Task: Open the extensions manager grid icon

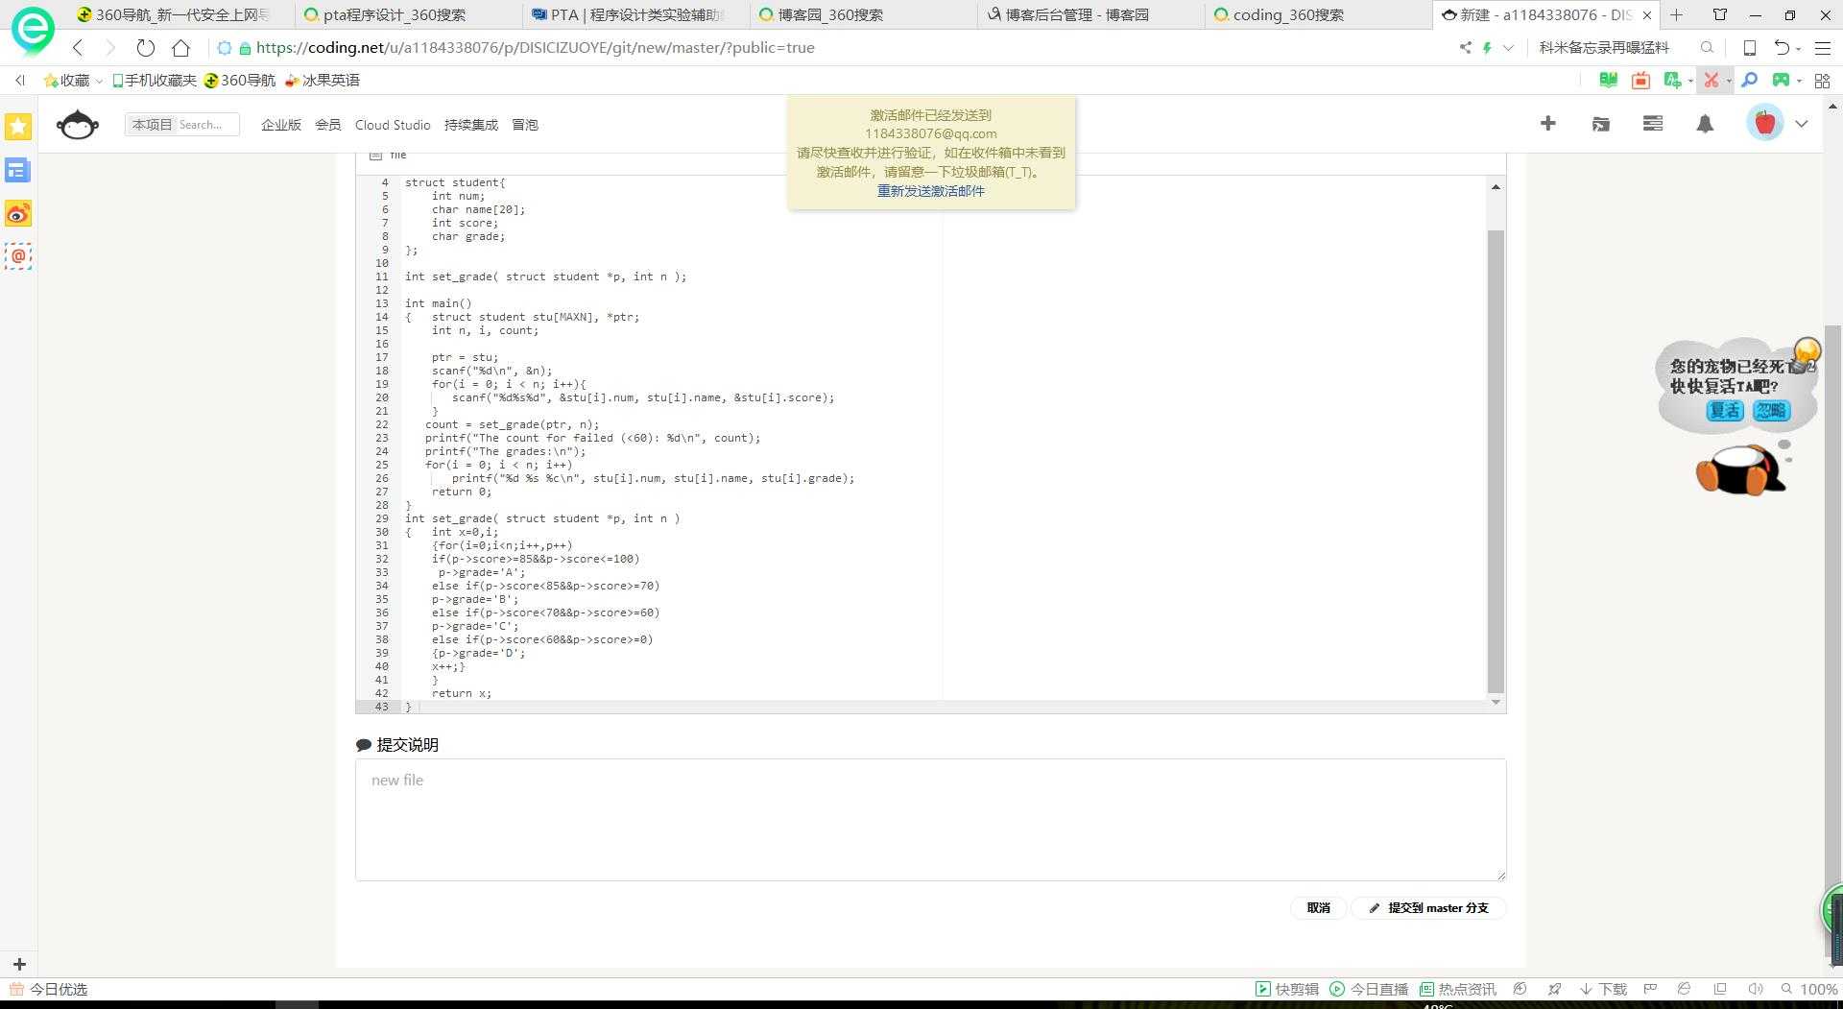Action: [1822, 81]
